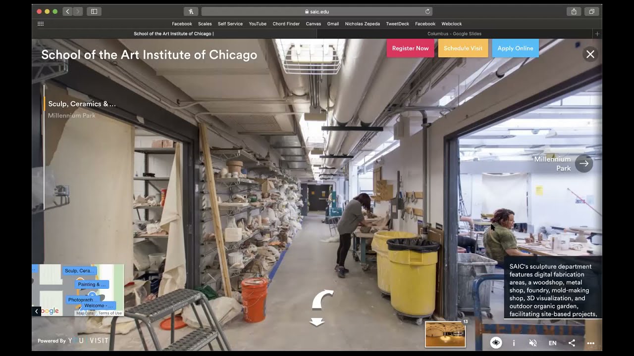
Task: Share the virtual tour
Action: pyautogui.click(x=572, y=343)
